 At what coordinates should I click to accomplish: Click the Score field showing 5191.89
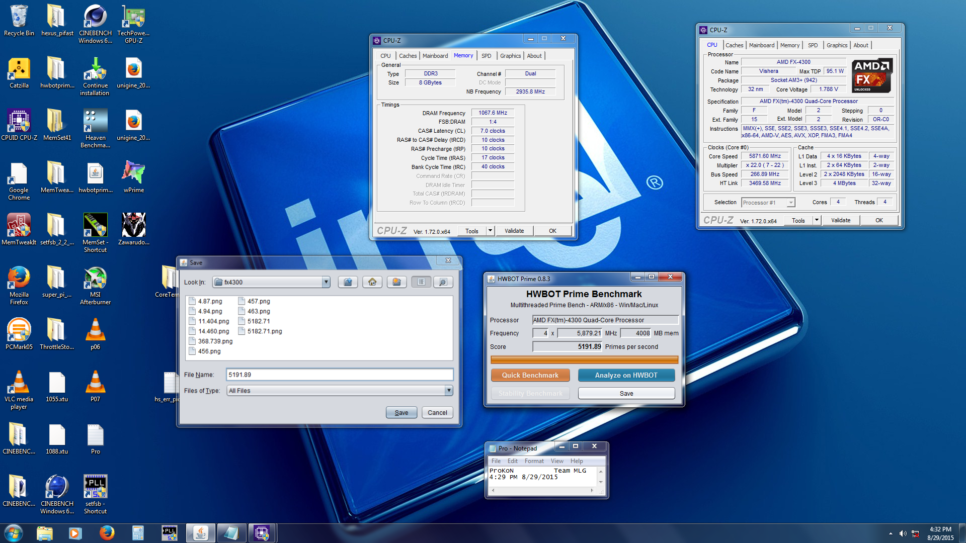coord(567,346)
